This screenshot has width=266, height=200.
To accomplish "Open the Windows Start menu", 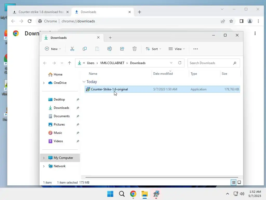I will click(110, 194).
